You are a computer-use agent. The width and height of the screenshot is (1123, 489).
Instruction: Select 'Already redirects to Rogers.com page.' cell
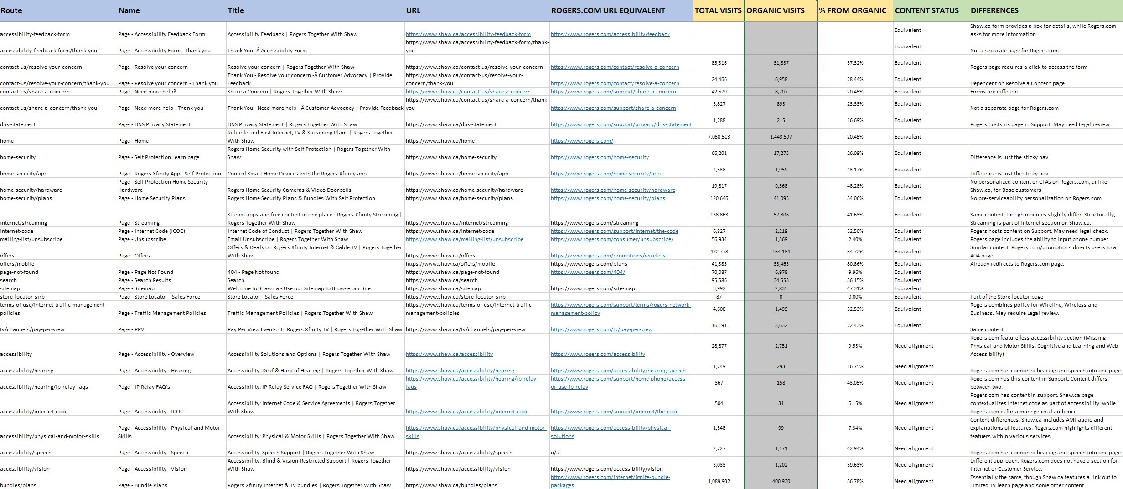(1046, 264)
